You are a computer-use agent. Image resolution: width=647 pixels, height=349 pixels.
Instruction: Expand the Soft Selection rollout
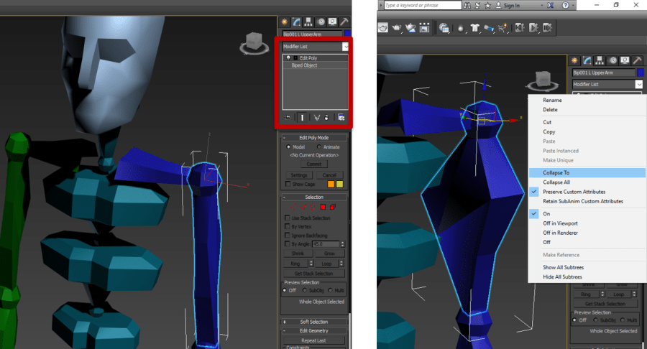[313, 322]
